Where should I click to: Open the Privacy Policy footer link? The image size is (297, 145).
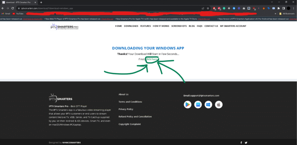(126, 109)
